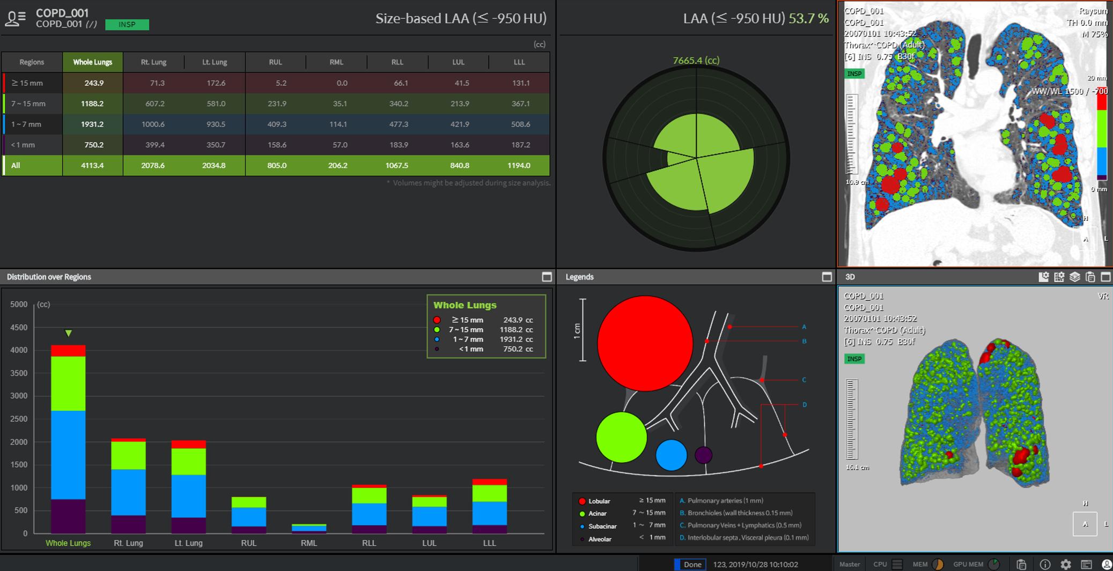Image resolution: width=1113 pixels, height=571 pixels.
Task: Select the Rt. Lung column header
Action: 153,62
